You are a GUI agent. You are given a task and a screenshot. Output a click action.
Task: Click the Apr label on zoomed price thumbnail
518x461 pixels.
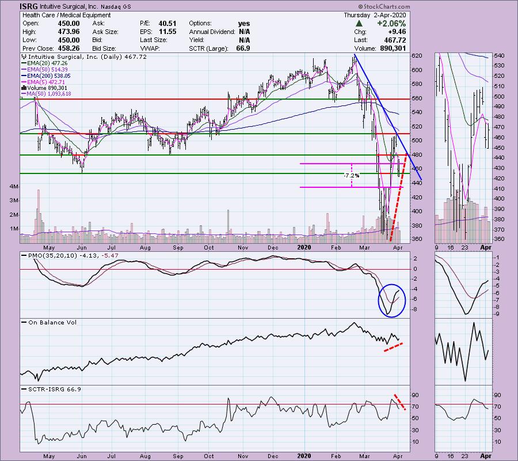(x=486, y=247)
